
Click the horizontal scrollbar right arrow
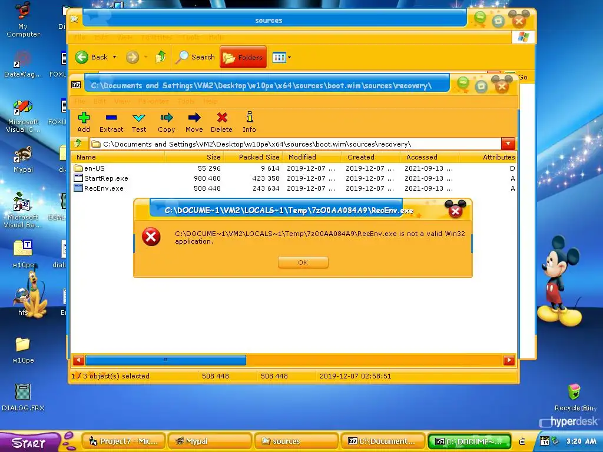(x=509, y=360)
